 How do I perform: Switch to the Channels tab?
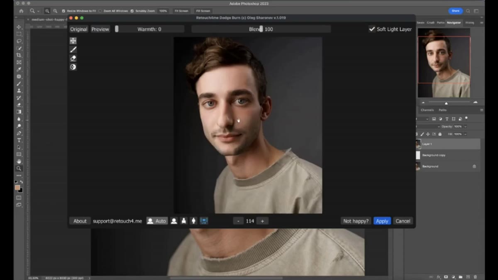click(x=427, y=110)
